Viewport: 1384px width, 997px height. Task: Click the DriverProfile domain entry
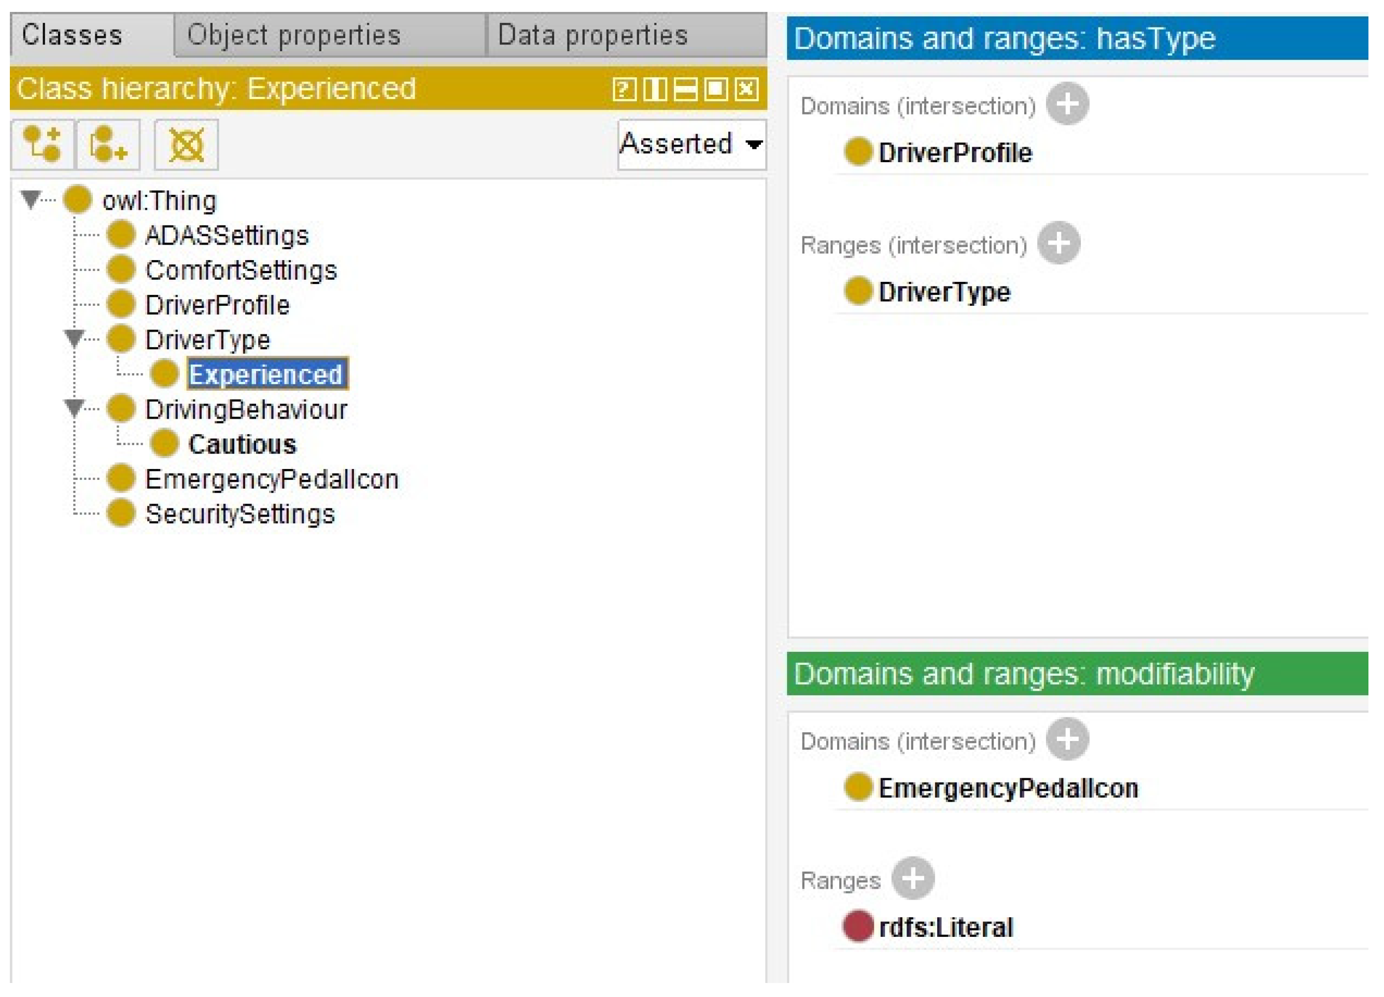point(954,152)
